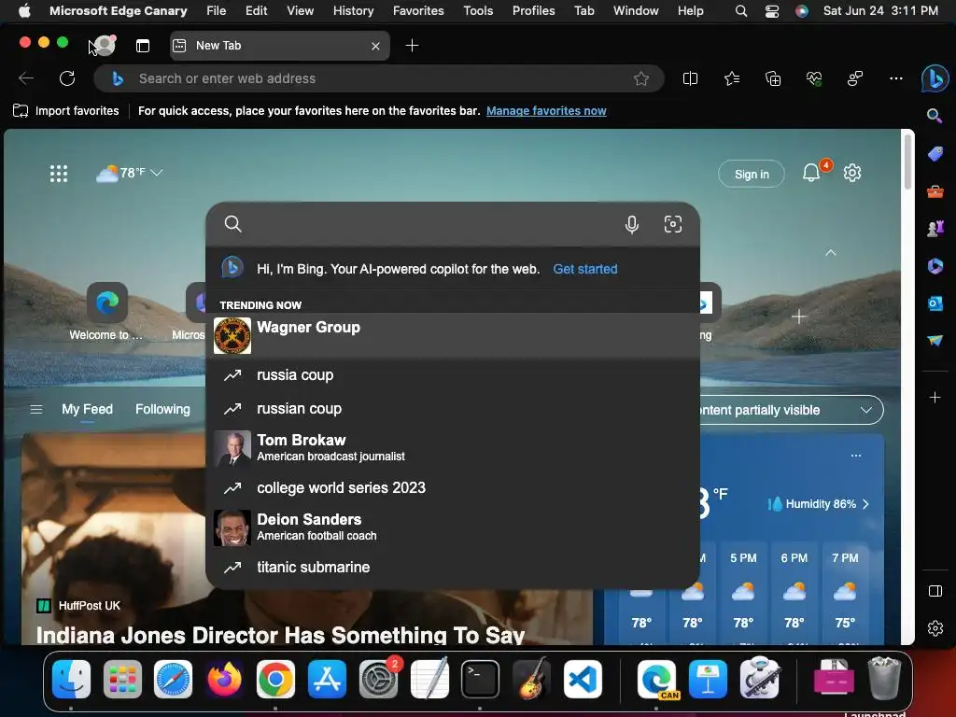Open the vertical tabs actions icon
Screen dimensions: 956x717
(143, 46)
